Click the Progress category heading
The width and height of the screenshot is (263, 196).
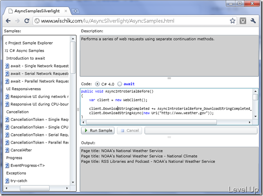14,158
